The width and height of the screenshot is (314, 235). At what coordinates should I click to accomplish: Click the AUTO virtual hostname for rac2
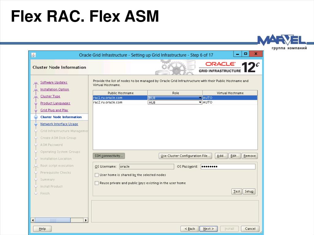point(230,102)
